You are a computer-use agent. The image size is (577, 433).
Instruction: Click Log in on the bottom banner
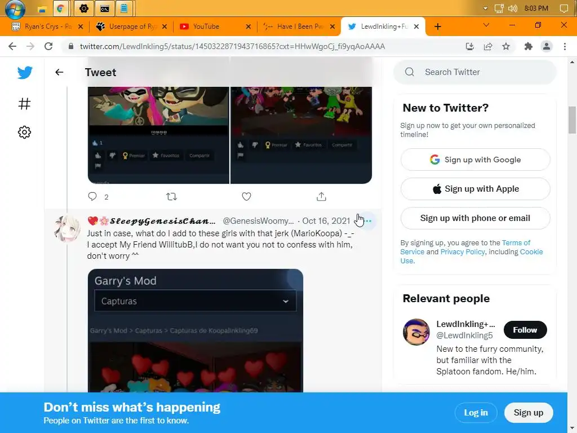476,413
